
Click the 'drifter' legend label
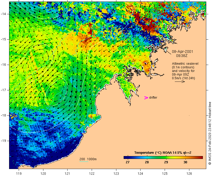click(153, 98)
